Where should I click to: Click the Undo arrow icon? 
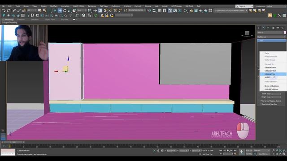[4, 11]
